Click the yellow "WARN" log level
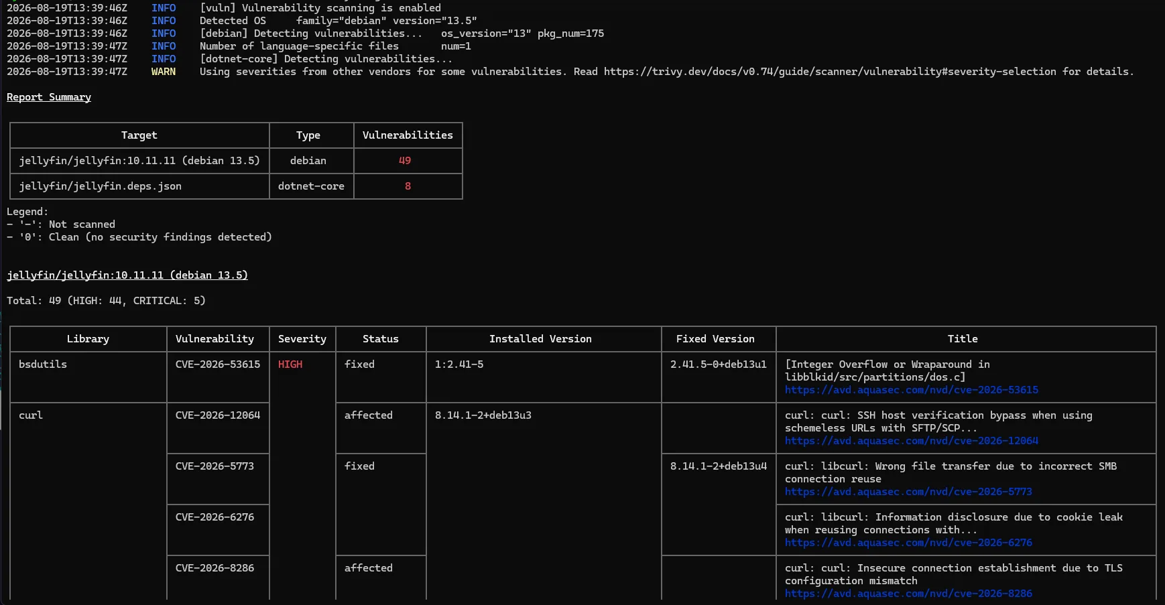This screenshot has width=1165, height=605. (x=164, y=72)
